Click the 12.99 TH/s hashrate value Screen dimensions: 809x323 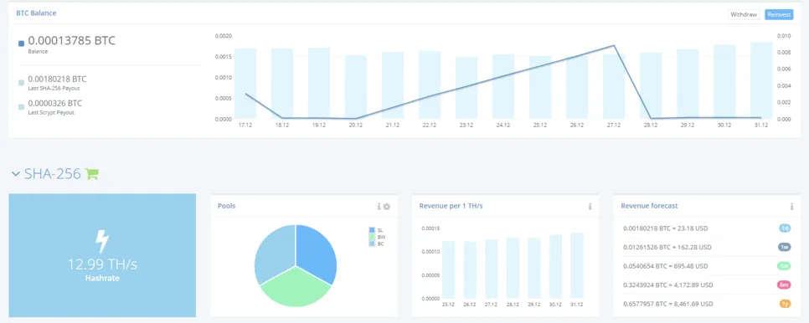(x=102, y=264)
